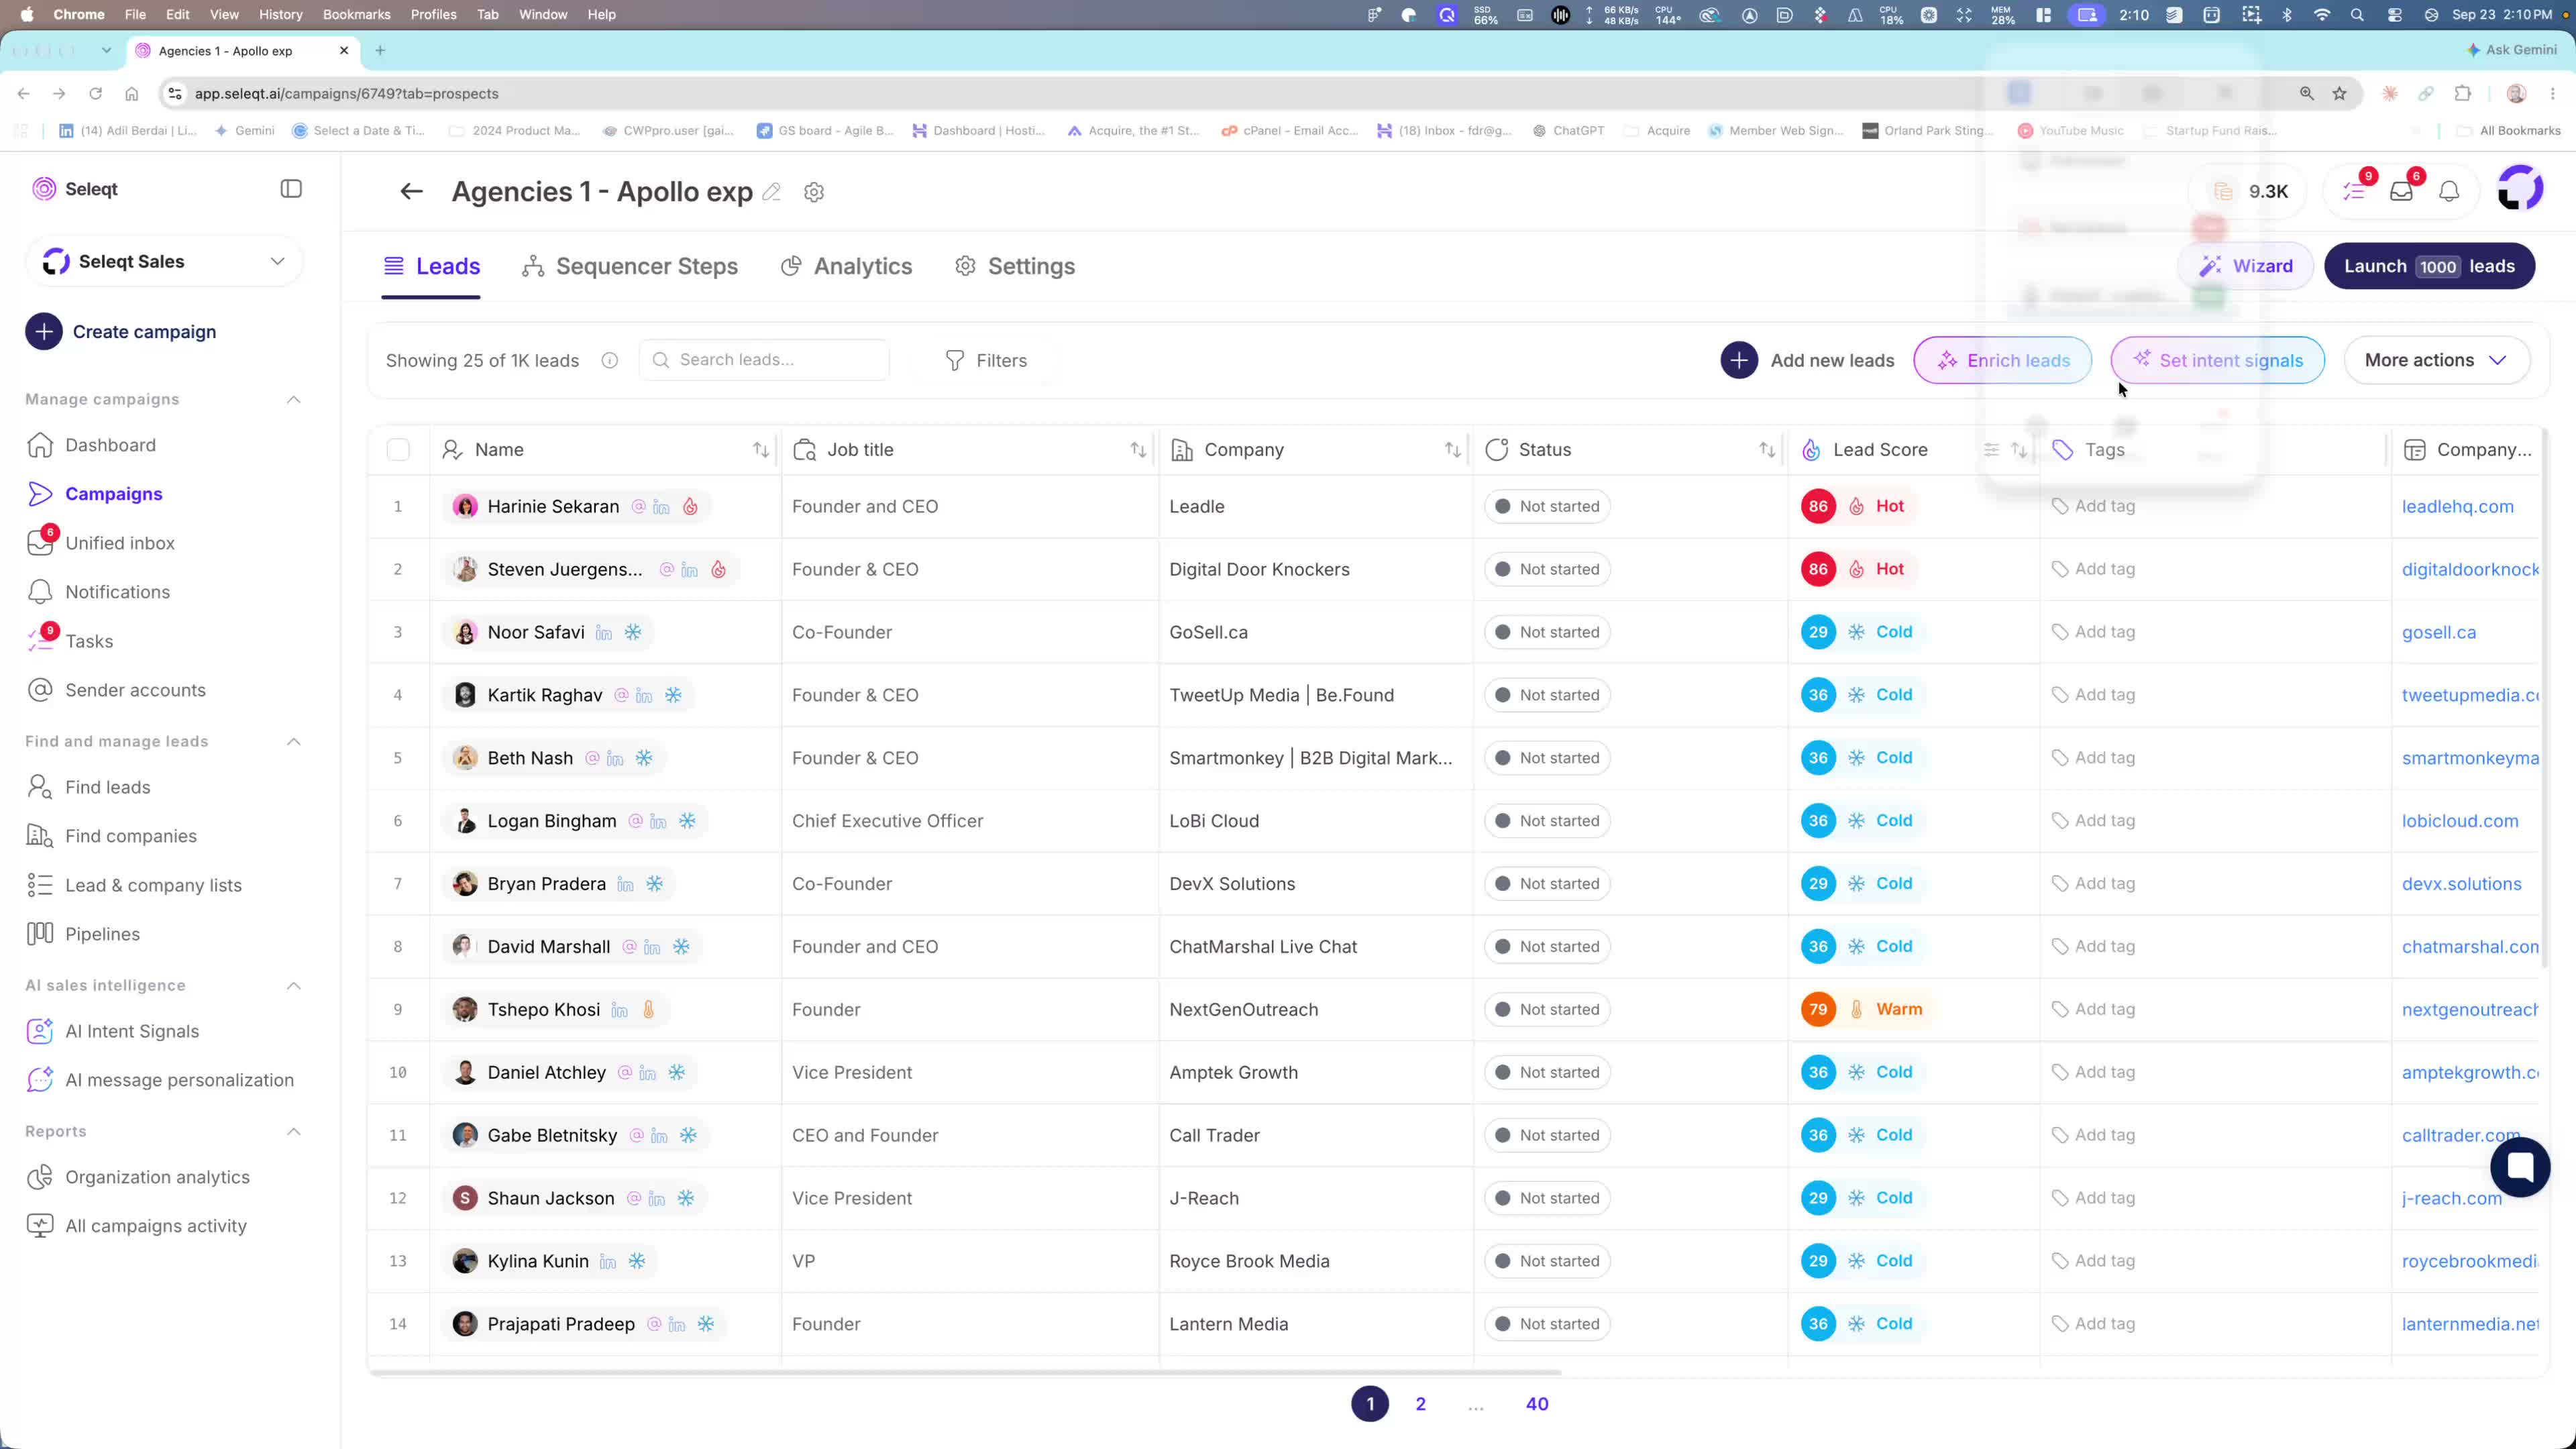Open the Seleqt Sales workspace dropdown
The image size is (2576, 1449).
click(164, 262)
